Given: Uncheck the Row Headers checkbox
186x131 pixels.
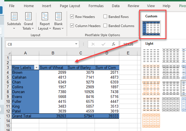Looking at the screenshot, I should point(72,17).
